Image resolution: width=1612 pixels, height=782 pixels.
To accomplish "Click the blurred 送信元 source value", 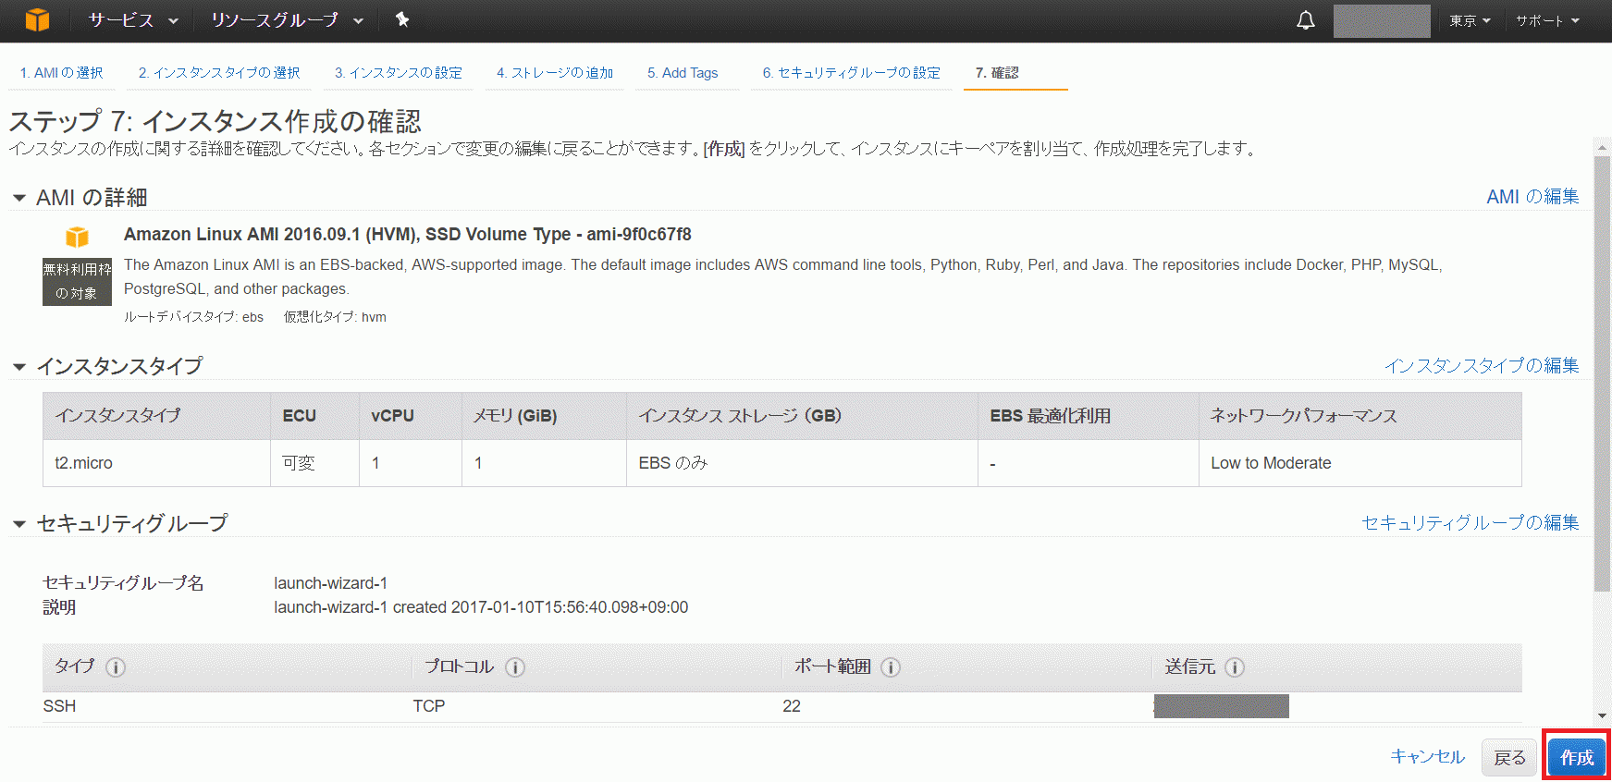I will (1222, 706).
